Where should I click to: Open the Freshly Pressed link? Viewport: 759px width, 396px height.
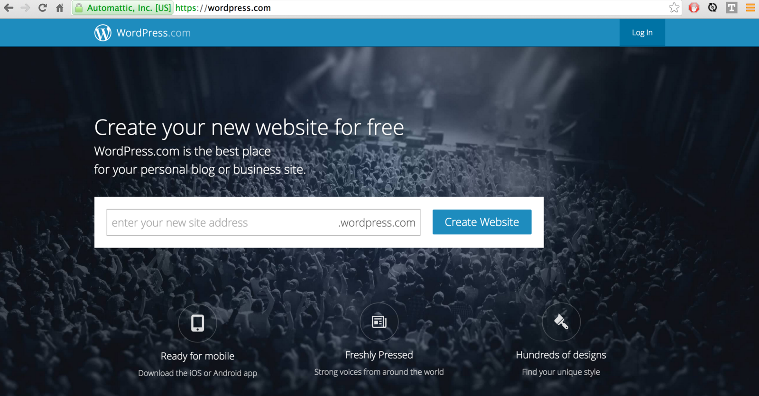[x=379, y=355]
